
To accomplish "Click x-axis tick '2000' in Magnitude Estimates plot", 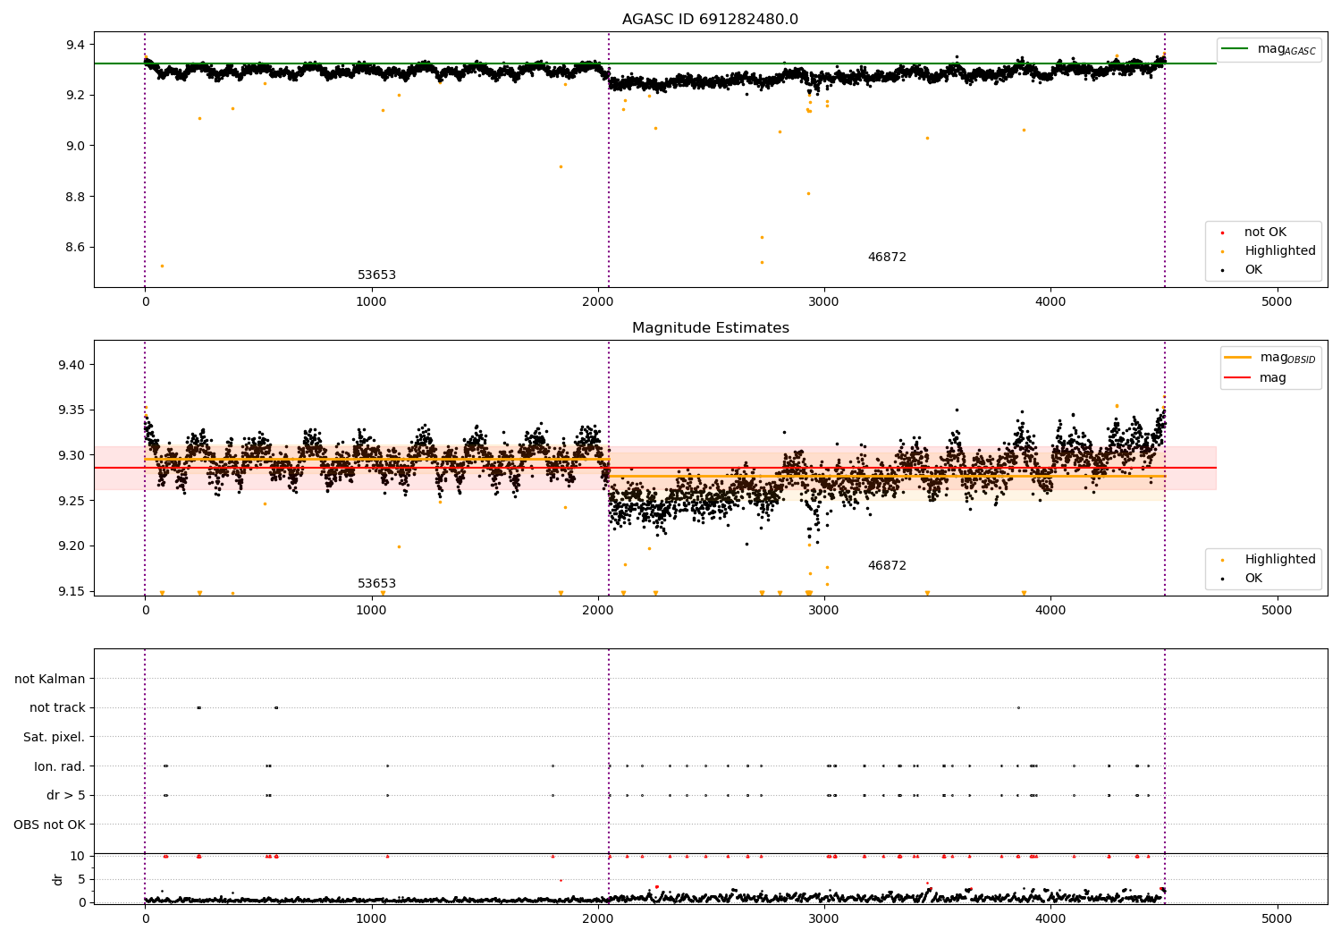I will pyautogui.click(x=597, y=611).
